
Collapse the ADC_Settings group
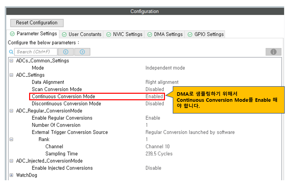(11, 75)
